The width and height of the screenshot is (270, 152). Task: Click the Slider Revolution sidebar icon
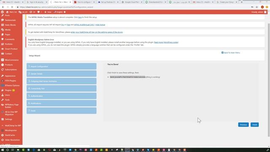click(x=3, y=140)
